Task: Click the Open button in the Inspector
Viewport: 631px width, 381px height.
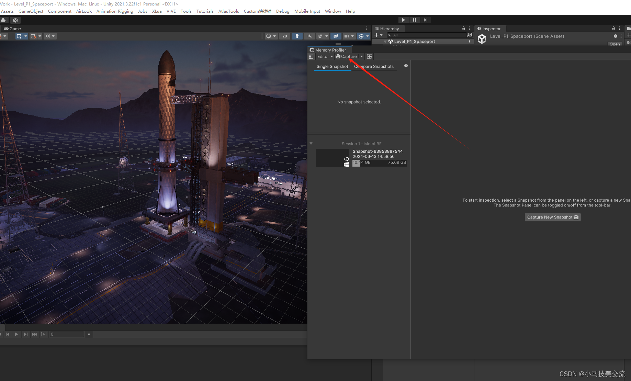Action: (615, 44)
